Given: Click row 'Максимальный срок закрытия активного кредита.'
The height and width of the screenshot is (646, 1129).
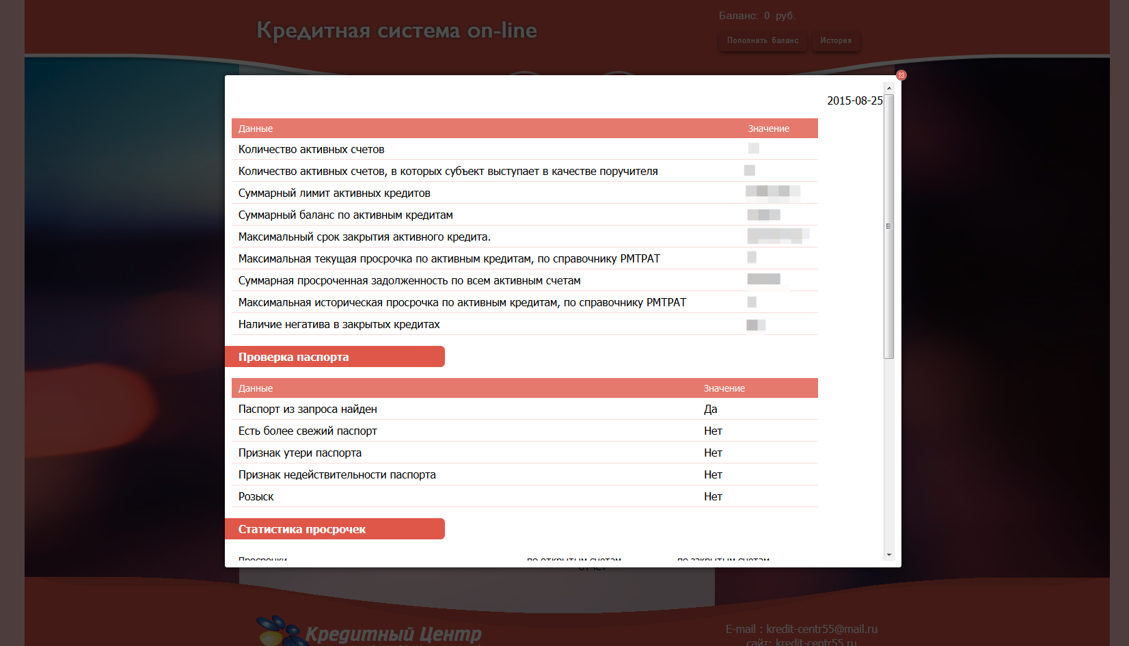Looking at the screenshot, I should [525, 237].
